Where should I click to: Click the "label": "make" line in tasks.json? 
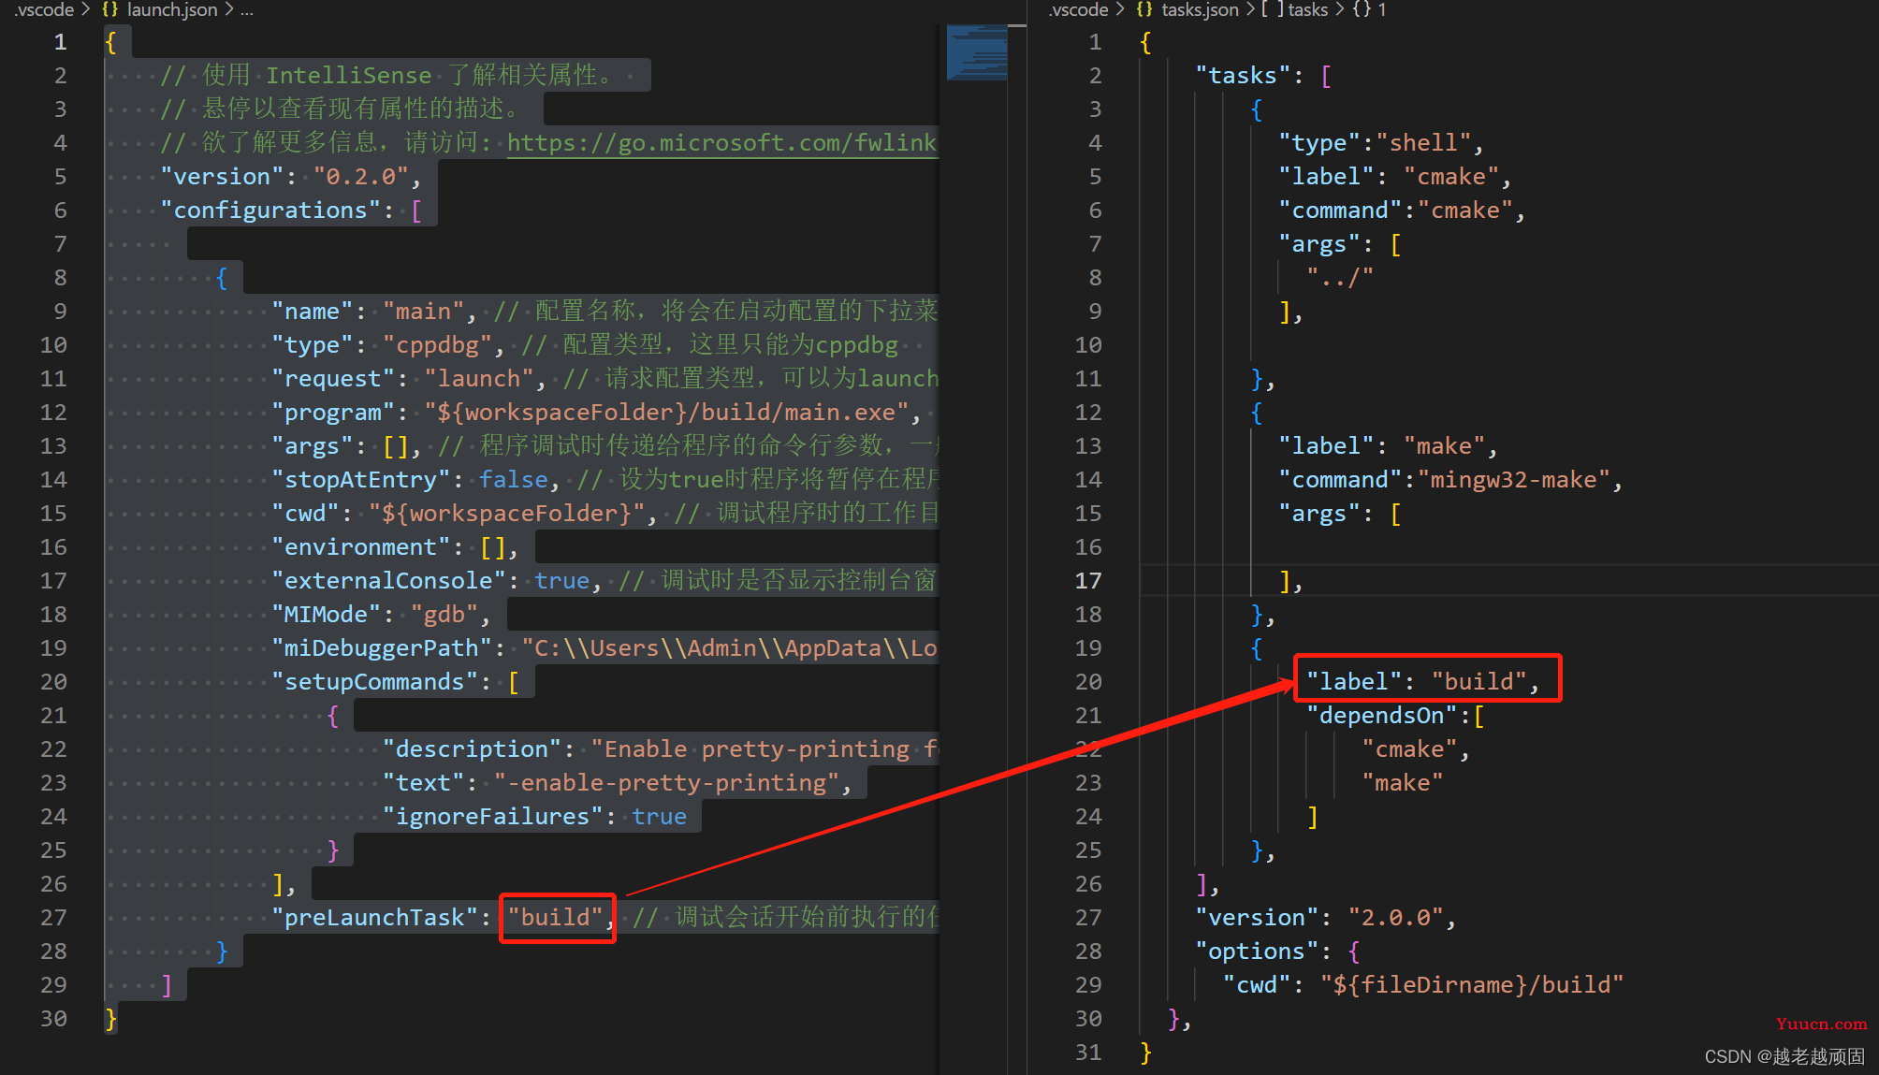tap(1388, 445)
